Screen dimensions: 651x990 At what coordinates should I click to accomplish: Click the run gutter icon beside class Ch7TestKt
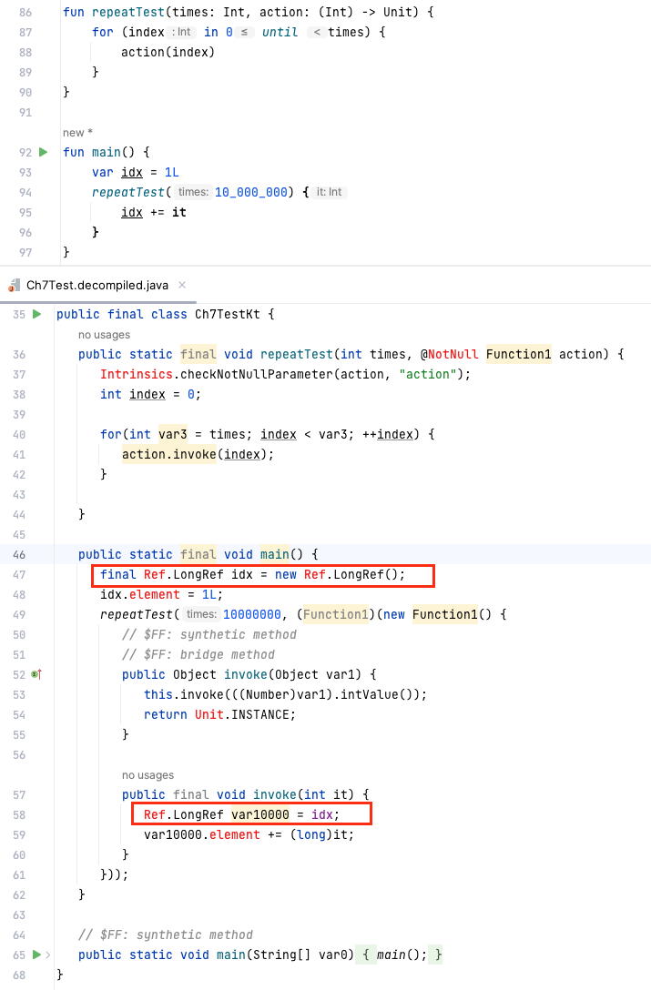[x=36, y=315]
